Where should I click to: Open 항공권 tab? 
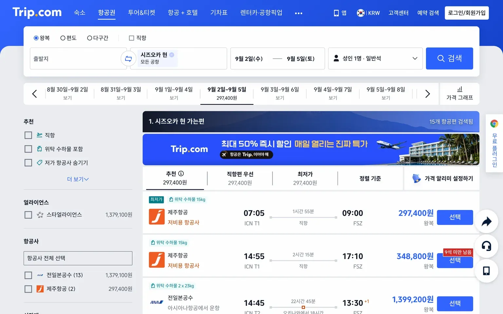point(107,13)
